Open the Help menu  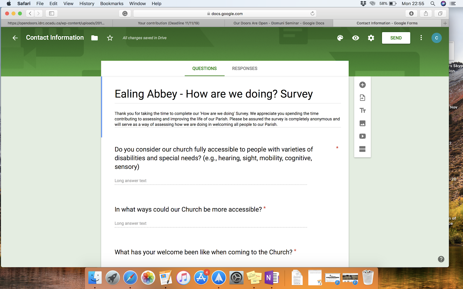click(x=157, y=3)
